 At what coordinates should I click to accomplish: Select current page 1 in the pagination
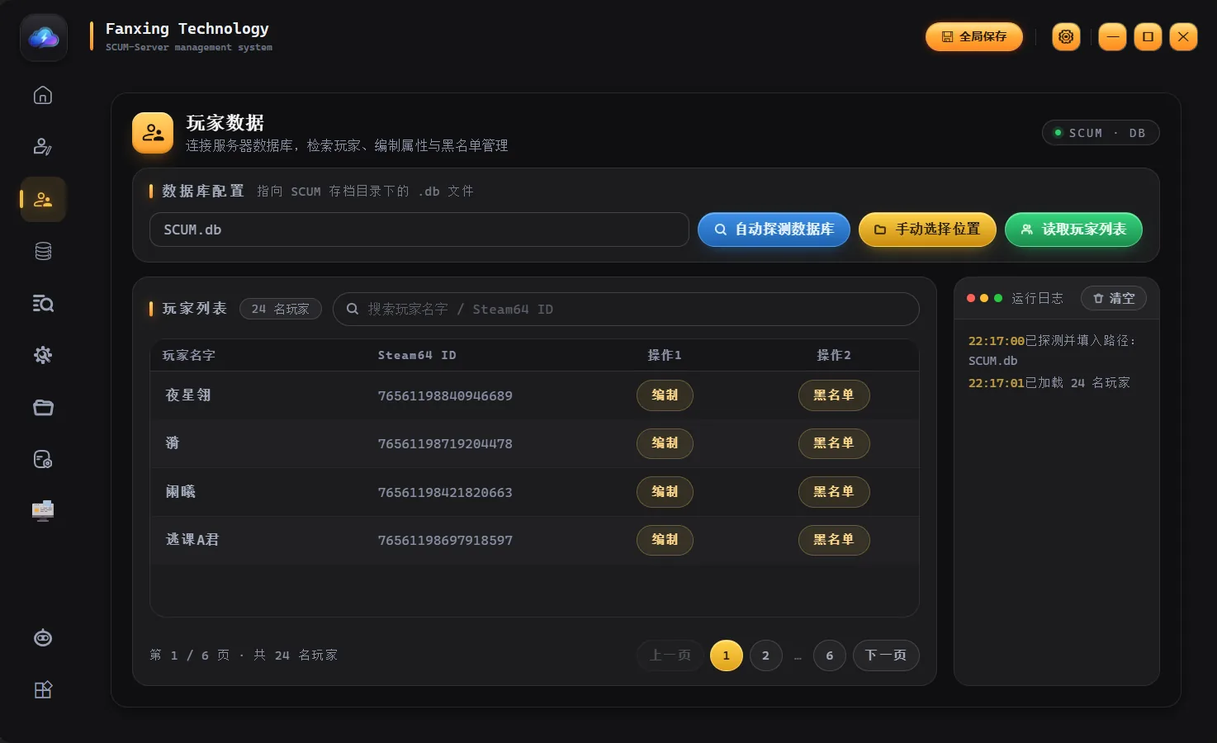point(727,655)
